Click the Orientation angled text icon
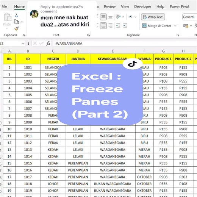The image size is (197, 197). tap(118, 17)
